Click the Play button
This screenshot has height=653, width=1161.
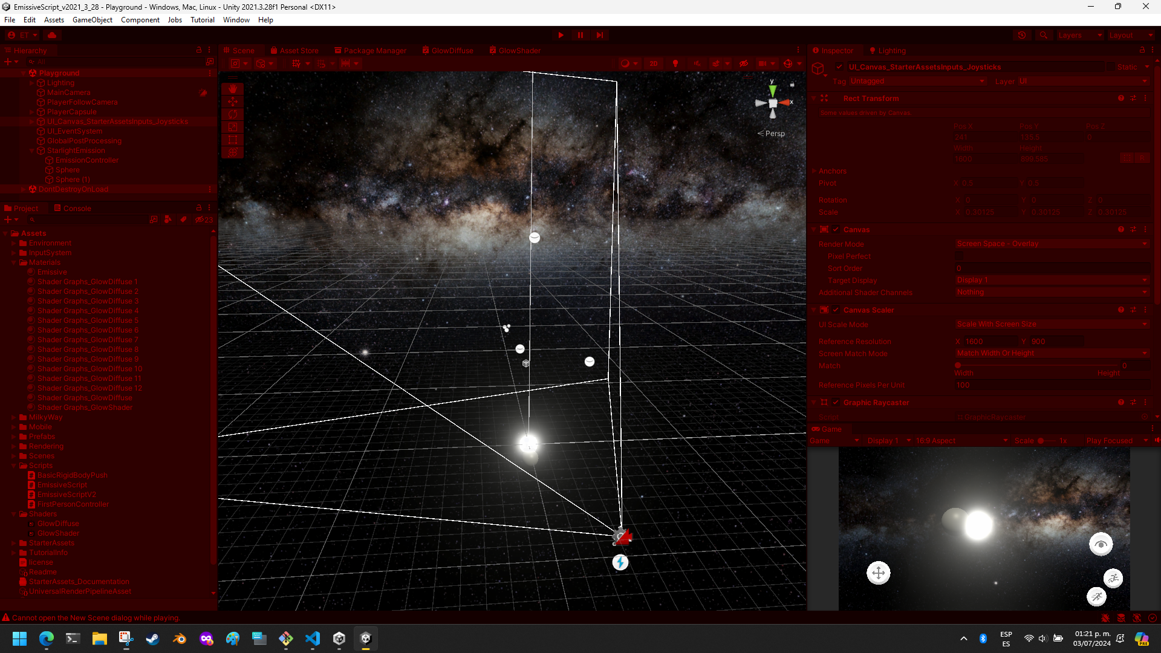561,35
